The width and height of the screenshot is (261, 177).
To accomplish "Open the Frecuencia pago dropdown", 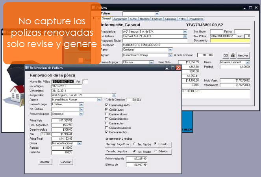I will 81,114.
